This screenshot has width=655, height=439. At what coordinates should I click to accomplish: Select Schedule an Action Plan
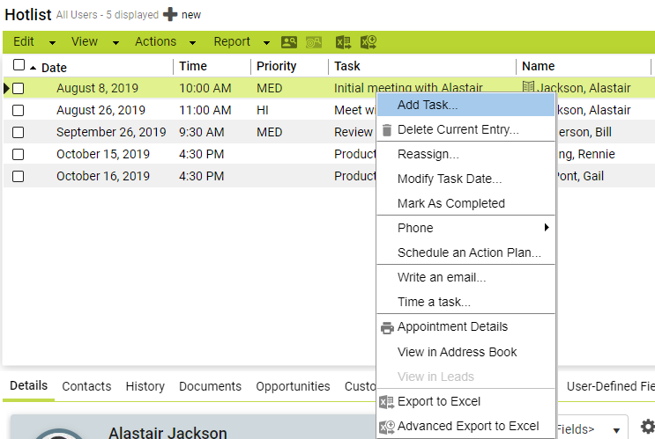pos(465,252)
